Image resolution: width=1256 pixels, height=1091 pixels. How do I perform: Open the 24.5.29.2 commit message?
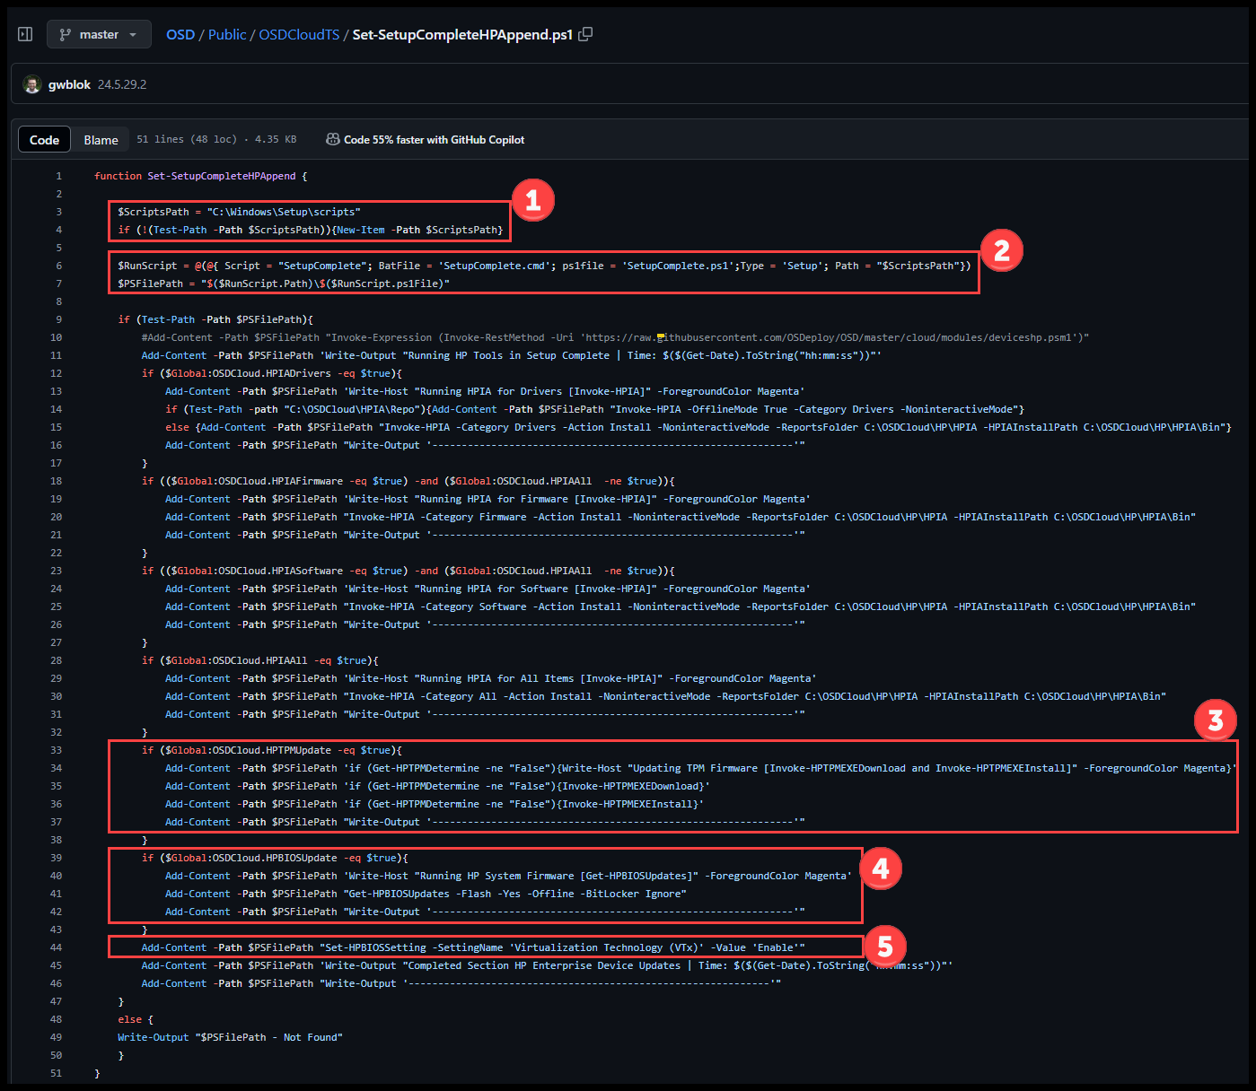pos(122,84)
